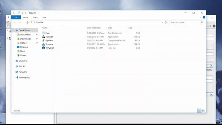Sort files by Date modified column
The height and width of the screenshot is (125, 222).
point(94,28)
